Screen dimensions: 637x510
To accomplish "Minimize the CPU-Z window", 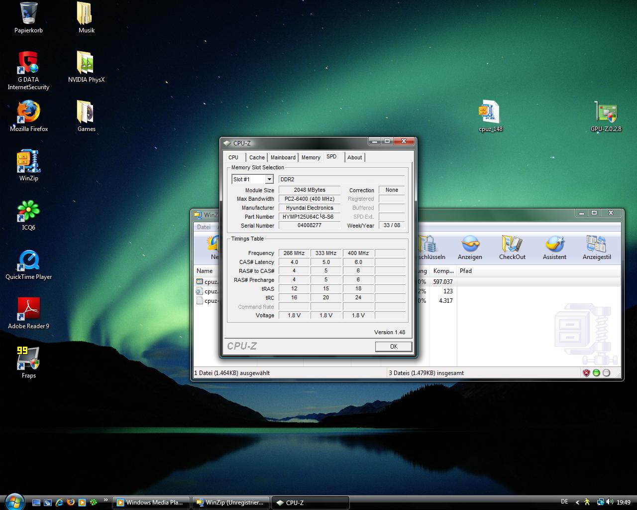I will (x=375, y=141).
